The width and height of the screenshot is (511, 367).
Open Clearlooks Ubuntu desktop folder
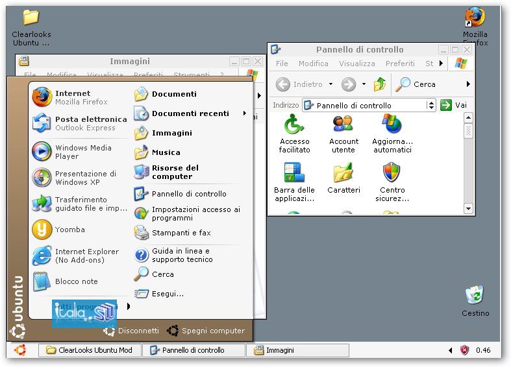31,28
